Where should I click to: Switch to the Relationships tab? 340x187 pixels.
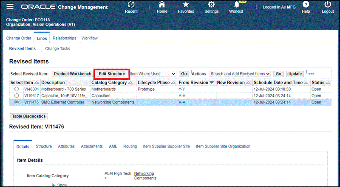(65, 38)
